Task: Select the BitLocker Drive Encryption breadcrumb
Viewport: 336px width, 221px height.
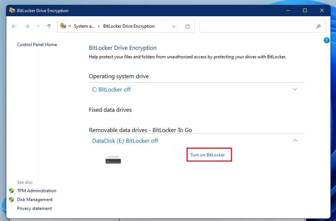Action: [129, 26]
